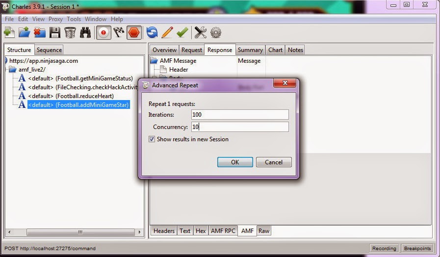Confirm Advanced Repeat with OK
This screenshot has height=257, width=440.
click(x=235, y=162)
